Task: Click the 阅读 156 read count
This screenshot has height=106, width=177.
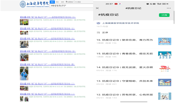Action: click(x=111, y=43)
